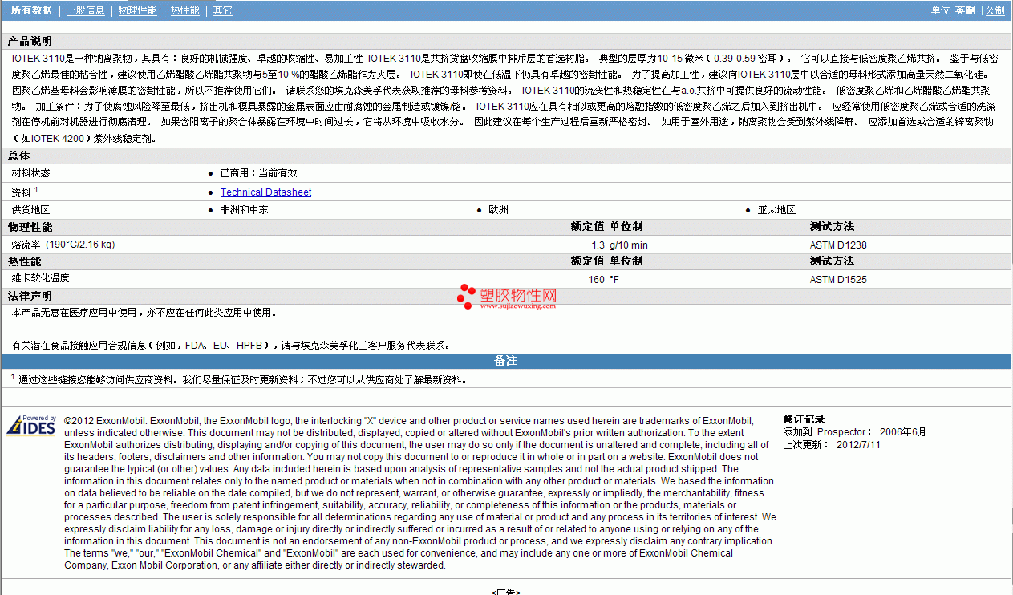Click the °F unit cell
The height and width of the screenshot is (595, 1013).
[614, 280]
